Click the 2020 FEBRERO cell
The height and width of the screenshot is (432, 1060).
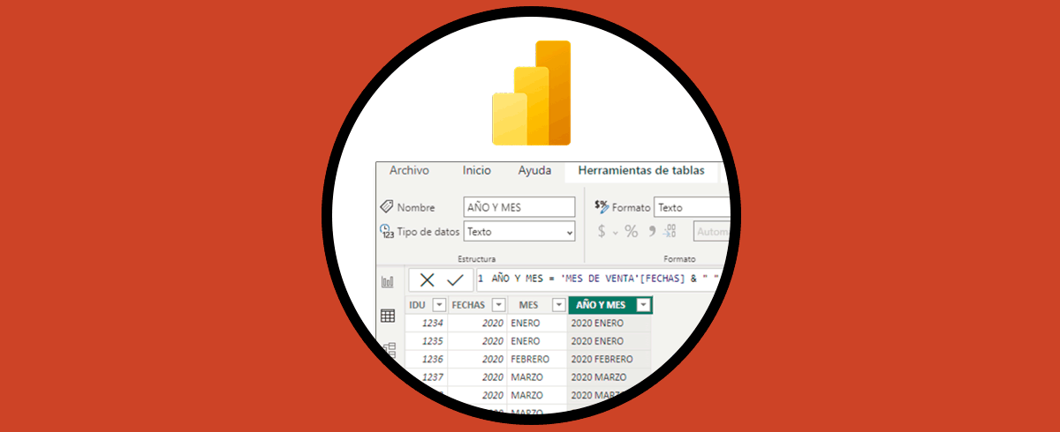(609, 359)
